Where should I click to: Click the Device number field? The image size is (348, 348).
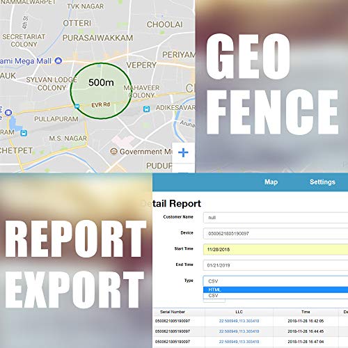(276, 233)
